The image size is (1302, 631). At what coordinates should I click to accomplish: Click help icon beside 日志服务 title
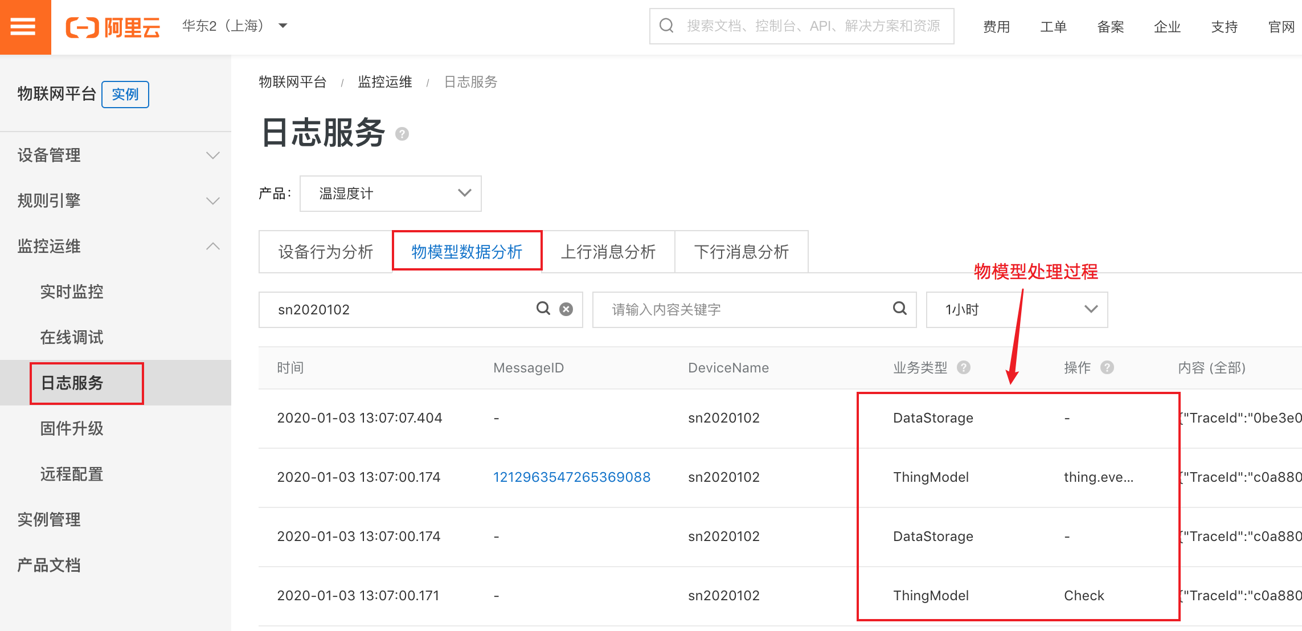tap(402, 134)
